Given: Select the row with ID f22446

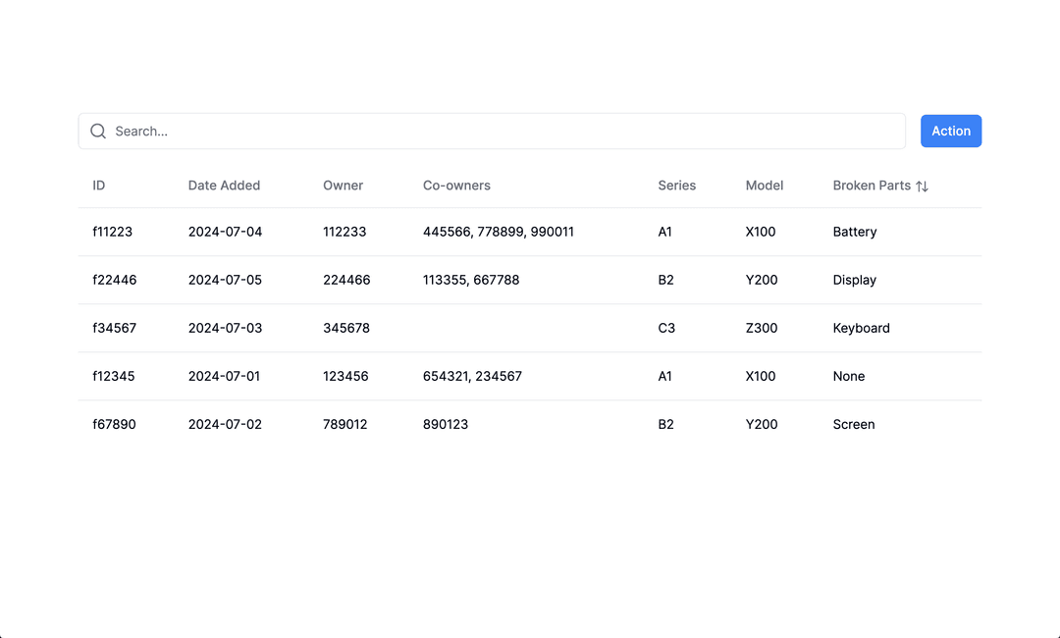Looking at the screenshot, I should pyautogui.click(x=115, y=280).
